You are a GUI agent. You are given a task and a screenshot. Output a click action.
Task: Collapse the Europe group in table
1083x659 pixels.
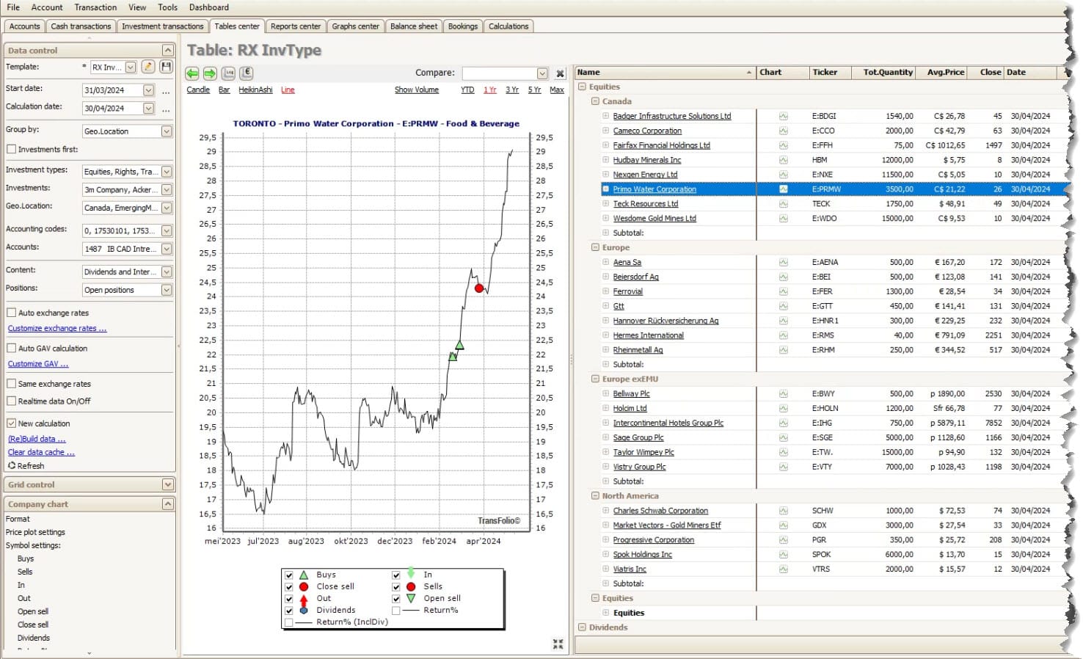pyautogui.click(x=595, y=247)
